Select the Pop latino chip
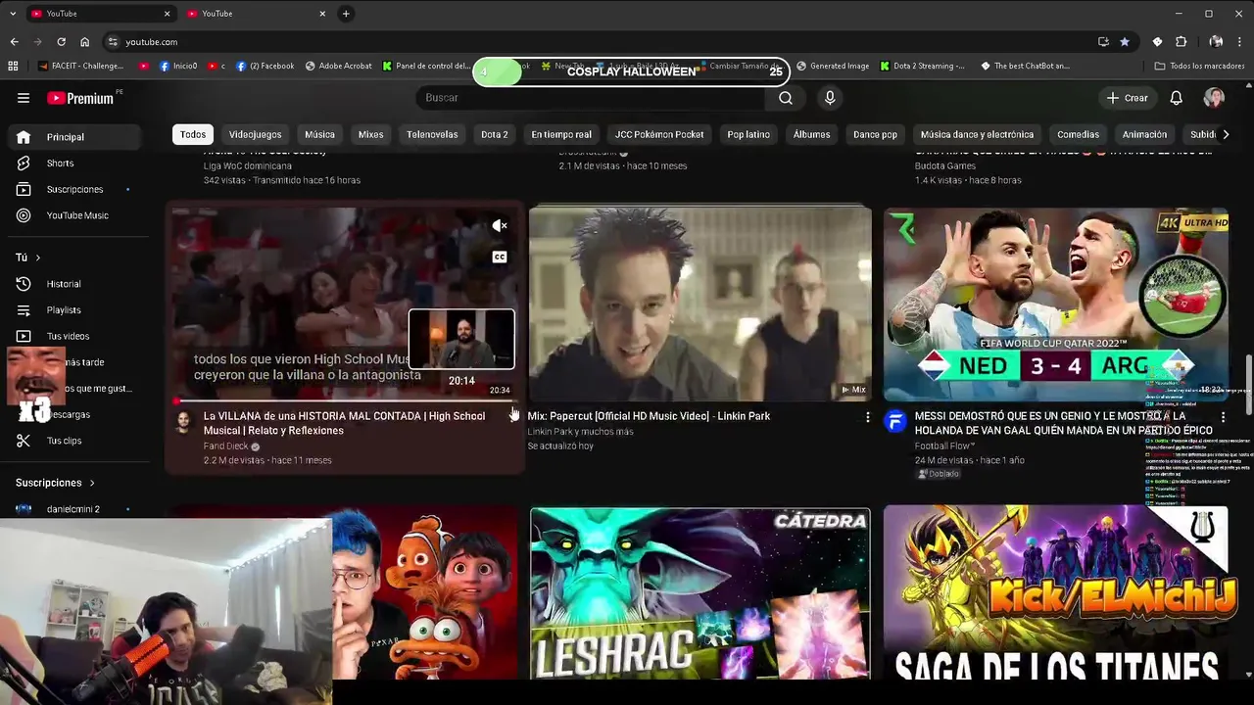The image size is (1254, 705). pyautogui.click(x=748, y=134)
